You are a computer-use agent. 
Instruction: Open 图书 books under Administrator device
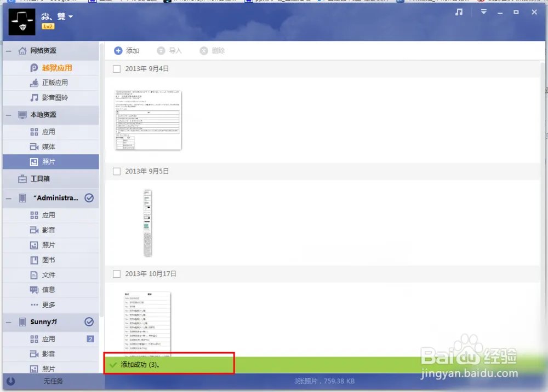click(48, 260)
